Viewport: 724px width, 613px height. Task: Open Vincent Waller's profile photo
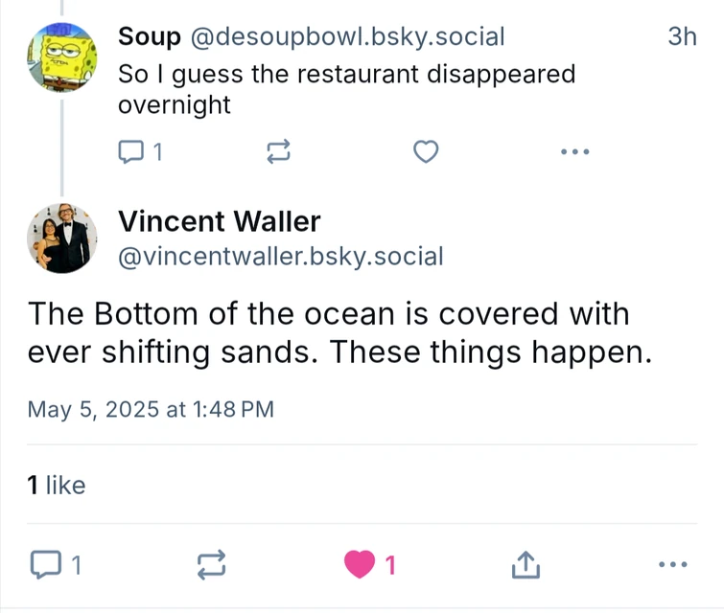coord(62,238)
